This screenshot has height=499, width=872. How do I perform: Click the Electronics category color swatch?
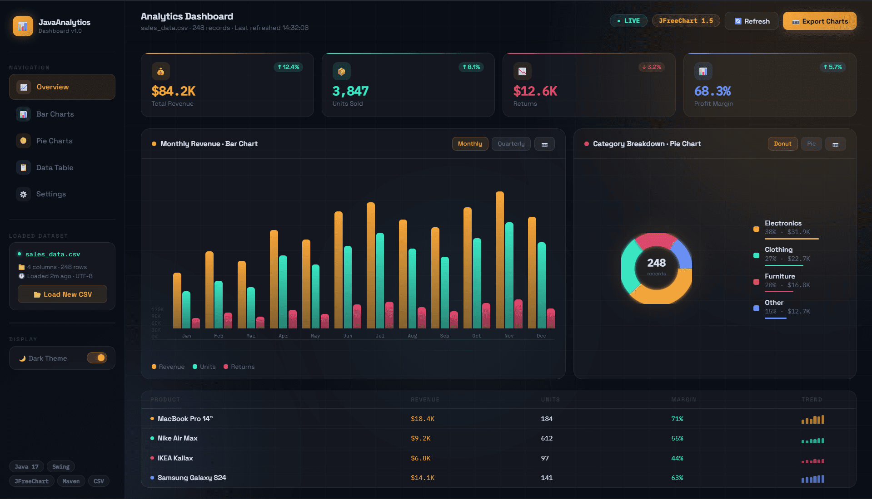tap(756, 229)
